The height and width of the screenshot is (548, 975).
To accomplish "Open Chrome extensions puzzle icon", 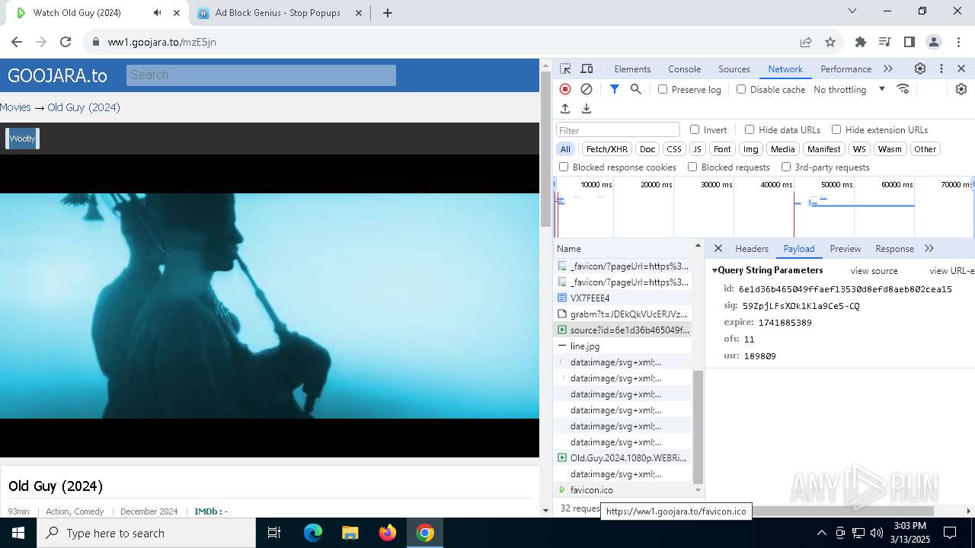I will (861, 42).
